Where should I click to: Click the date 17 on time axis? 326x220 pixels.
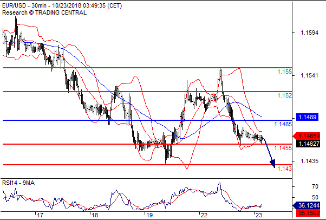pos(40,215)
